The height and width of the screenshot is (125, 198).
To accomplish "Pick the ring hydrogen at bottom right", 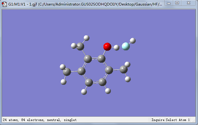I will coord(108,91).
